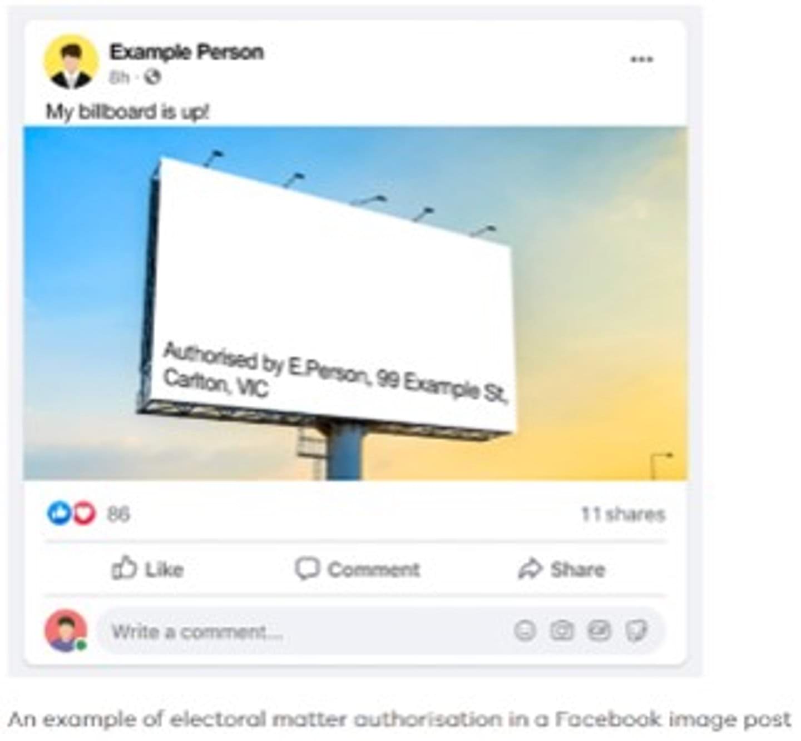The image size is (801, 741).
Task: Click the Comment button
Action: click(x=357, y=569)
